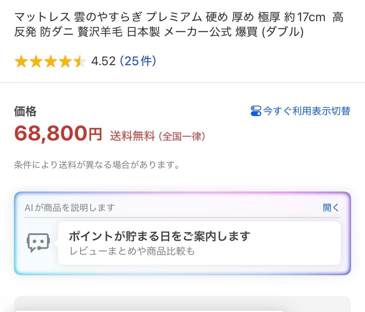Viewport: 365px width, 312px height.
Task: Select the 価格 section header
Action: pos(25,111)
